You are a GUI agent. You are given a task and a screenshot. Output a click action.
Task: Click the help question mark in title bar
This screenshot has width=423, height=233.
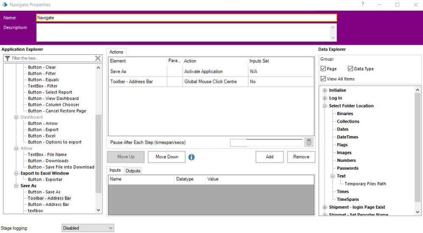[362, 5]
